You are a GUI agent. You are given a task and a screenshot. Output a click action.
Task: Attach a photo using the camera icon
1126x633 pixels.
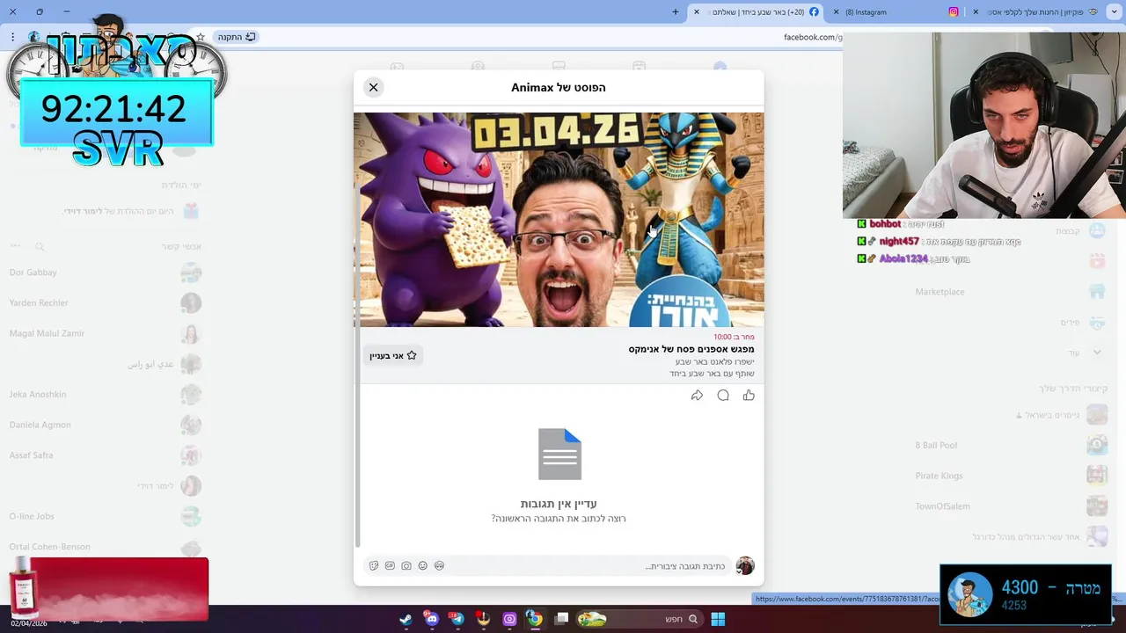click(406, 566)
